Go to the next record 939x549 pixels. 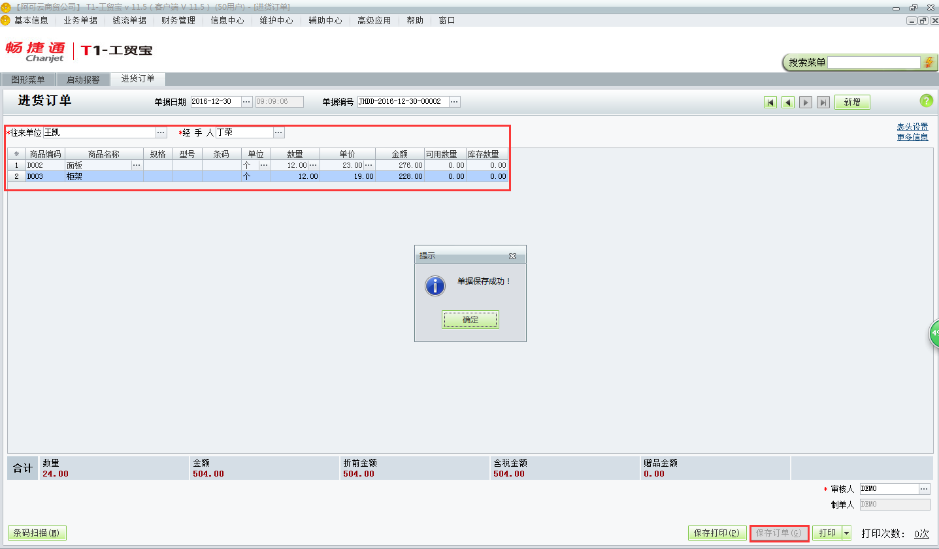[805, 102]
